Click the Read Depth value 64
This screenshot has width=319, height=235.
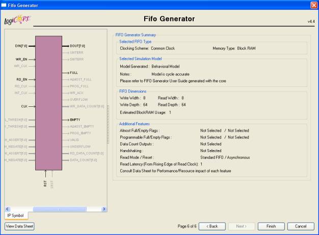tap(183, 105)
